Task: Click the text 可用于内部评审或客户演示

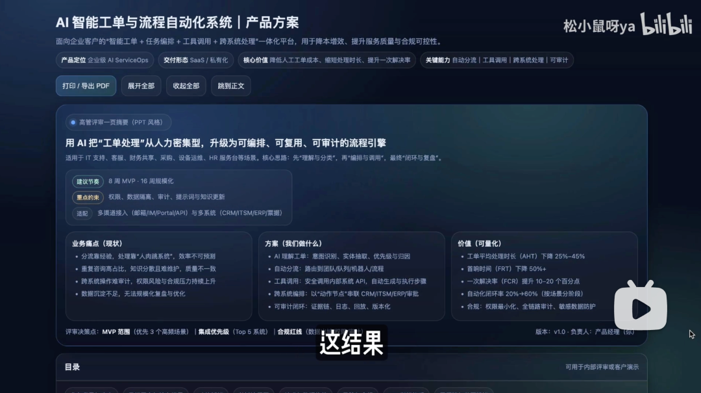Action: point(602,367)
